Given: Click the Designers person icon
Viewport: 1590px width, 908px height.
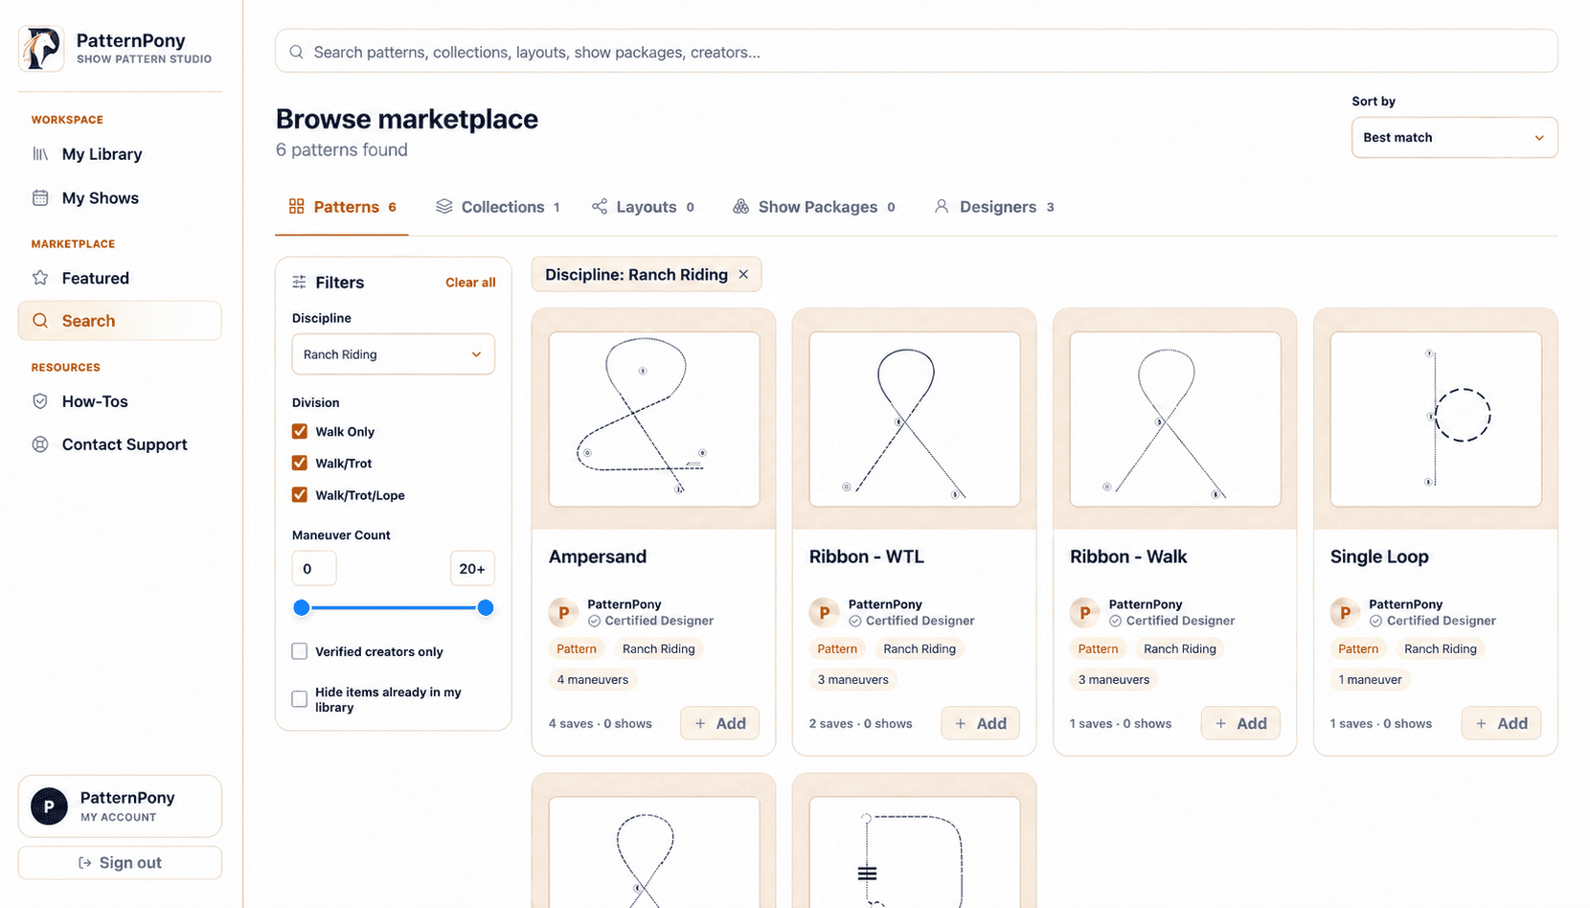Looking at the screenshot, I should 942,207.
